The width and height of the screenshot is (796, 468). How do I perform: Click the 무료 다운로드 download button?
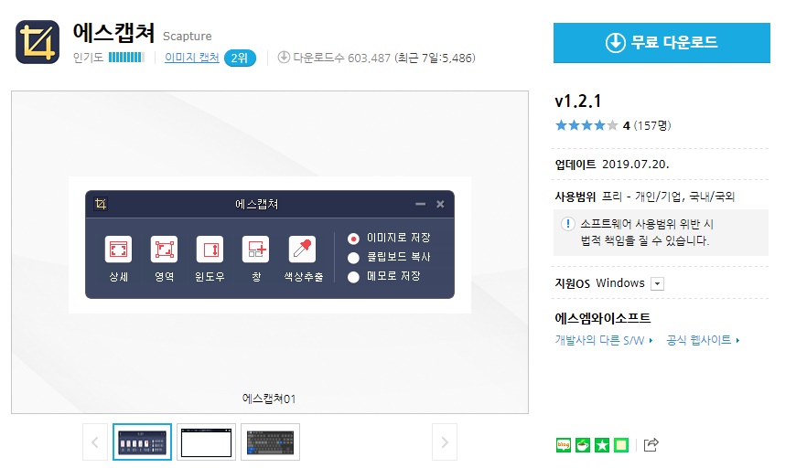[662, 43]
